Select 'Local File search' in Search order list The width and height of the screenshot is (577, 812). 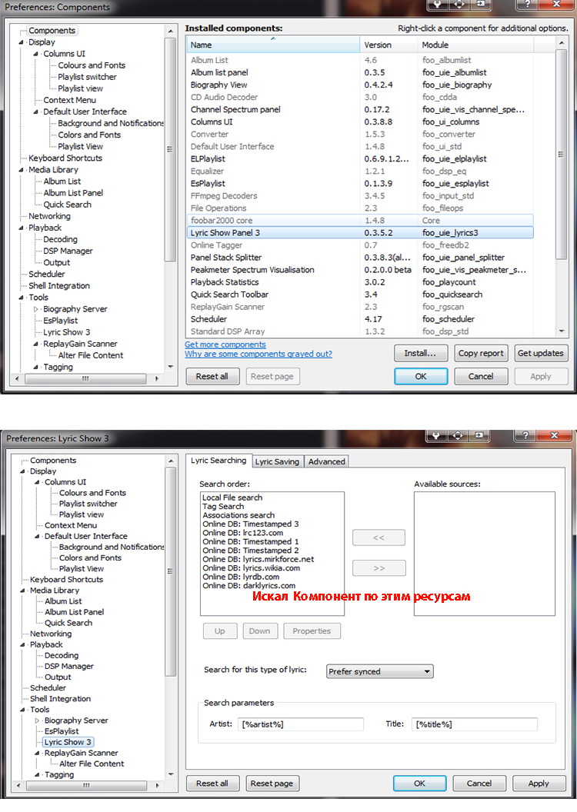(232, 498)
